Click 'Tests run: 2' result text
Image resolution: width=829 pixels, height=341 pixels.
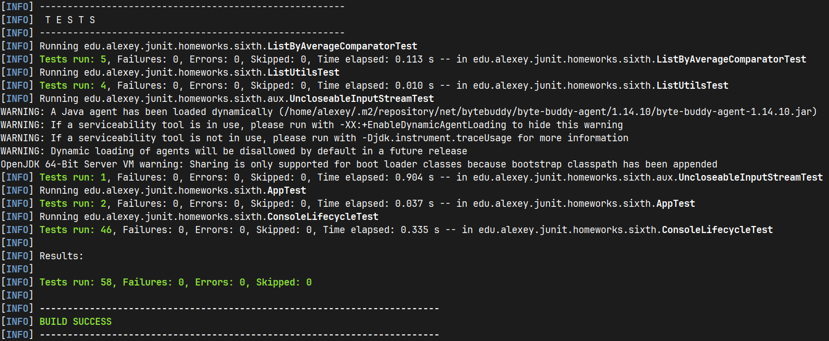pos(73,204)
